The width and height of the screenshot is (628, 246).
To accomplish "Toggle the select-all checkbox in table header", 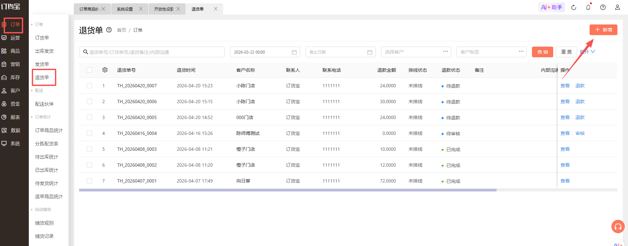I will 89,70.
